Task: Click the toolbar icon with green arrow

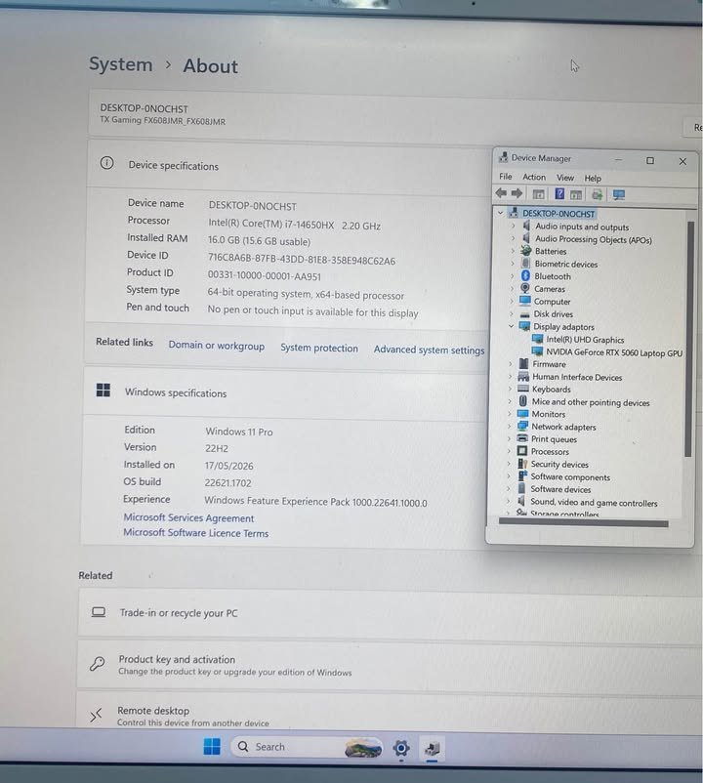Action: [x=598, y=194]
